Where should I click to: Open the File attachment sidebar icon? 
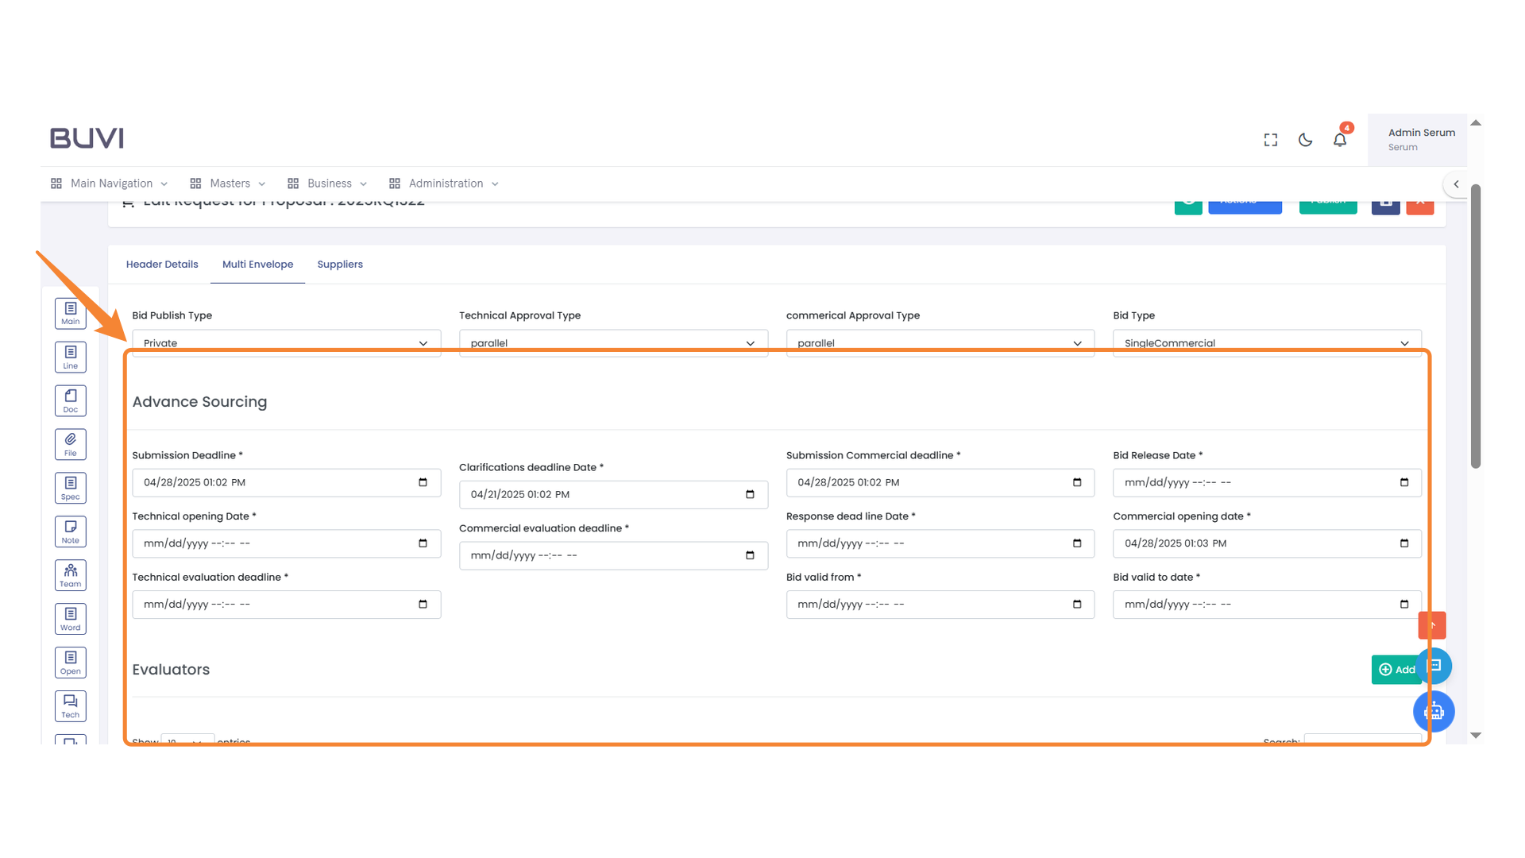click(x=71, y=444)
